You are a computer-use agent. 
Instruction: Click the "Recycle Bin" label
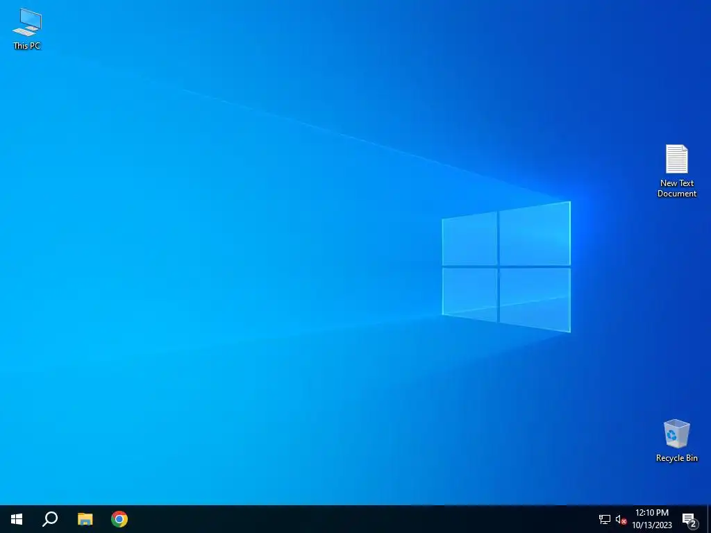coord(676,458)
